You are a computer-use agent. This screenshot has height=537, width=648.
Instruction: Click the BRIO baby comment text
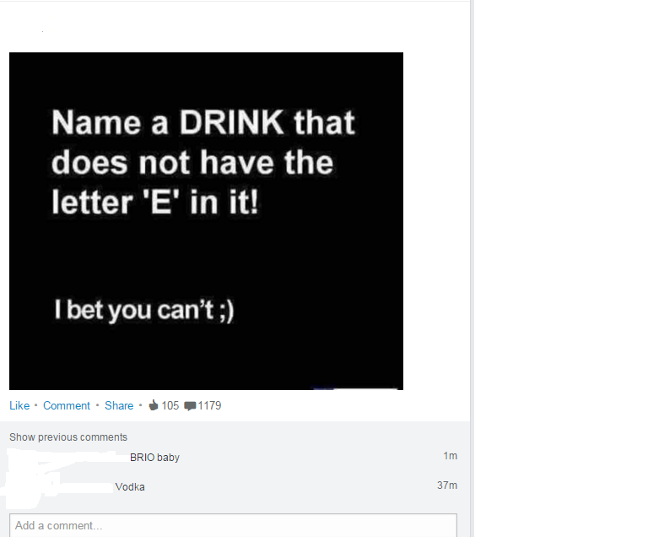coord(154,458)
